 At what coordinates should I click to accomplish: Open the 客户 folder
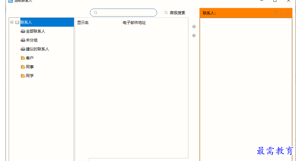point(30,58)
